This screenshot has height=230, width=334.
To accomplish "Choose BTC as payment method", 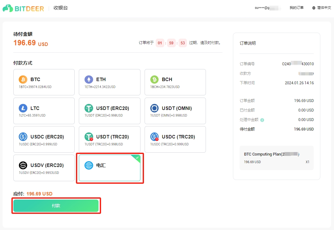I will coord(44,82).
